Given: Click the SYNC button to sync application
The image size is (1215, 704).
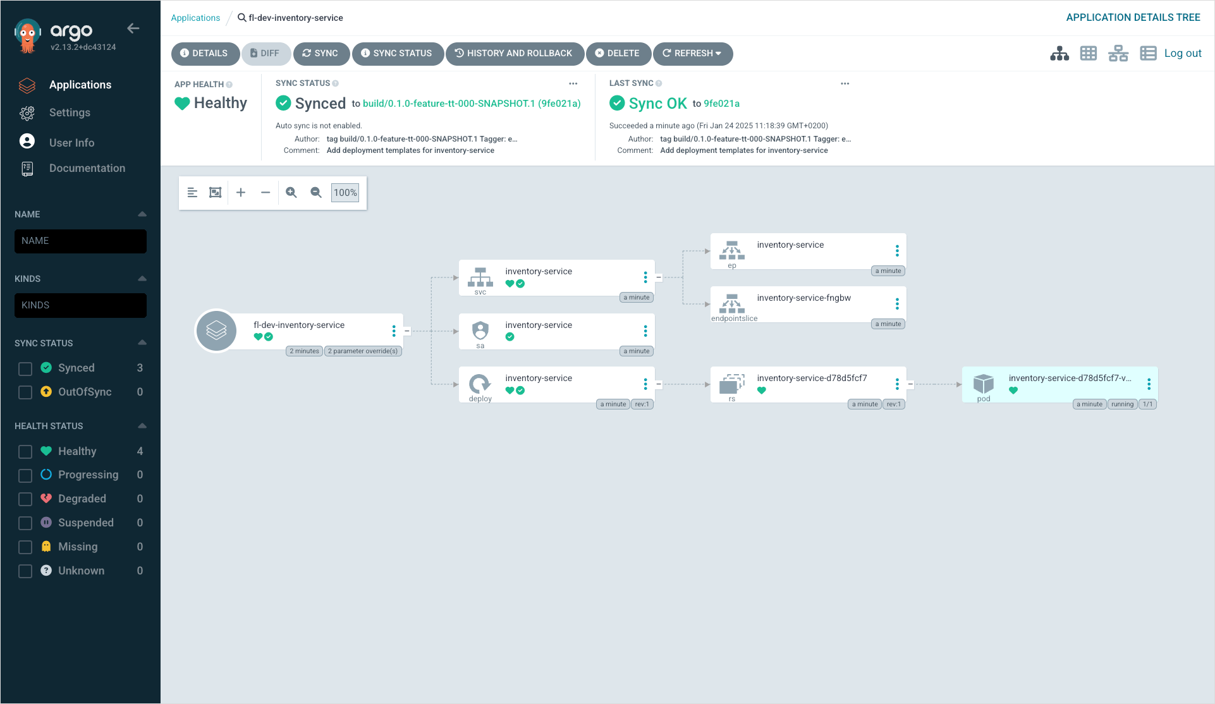Looking at the screenshot, I should (320, 54).
